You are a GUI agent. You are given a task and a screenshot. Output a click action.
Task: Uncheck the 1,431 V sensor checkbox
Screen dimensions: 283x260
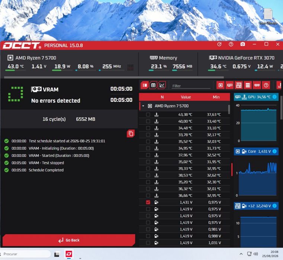148,202
